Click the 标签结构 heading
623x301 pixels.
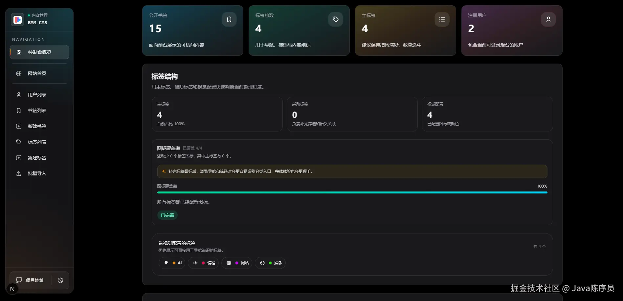click(165, 76)
